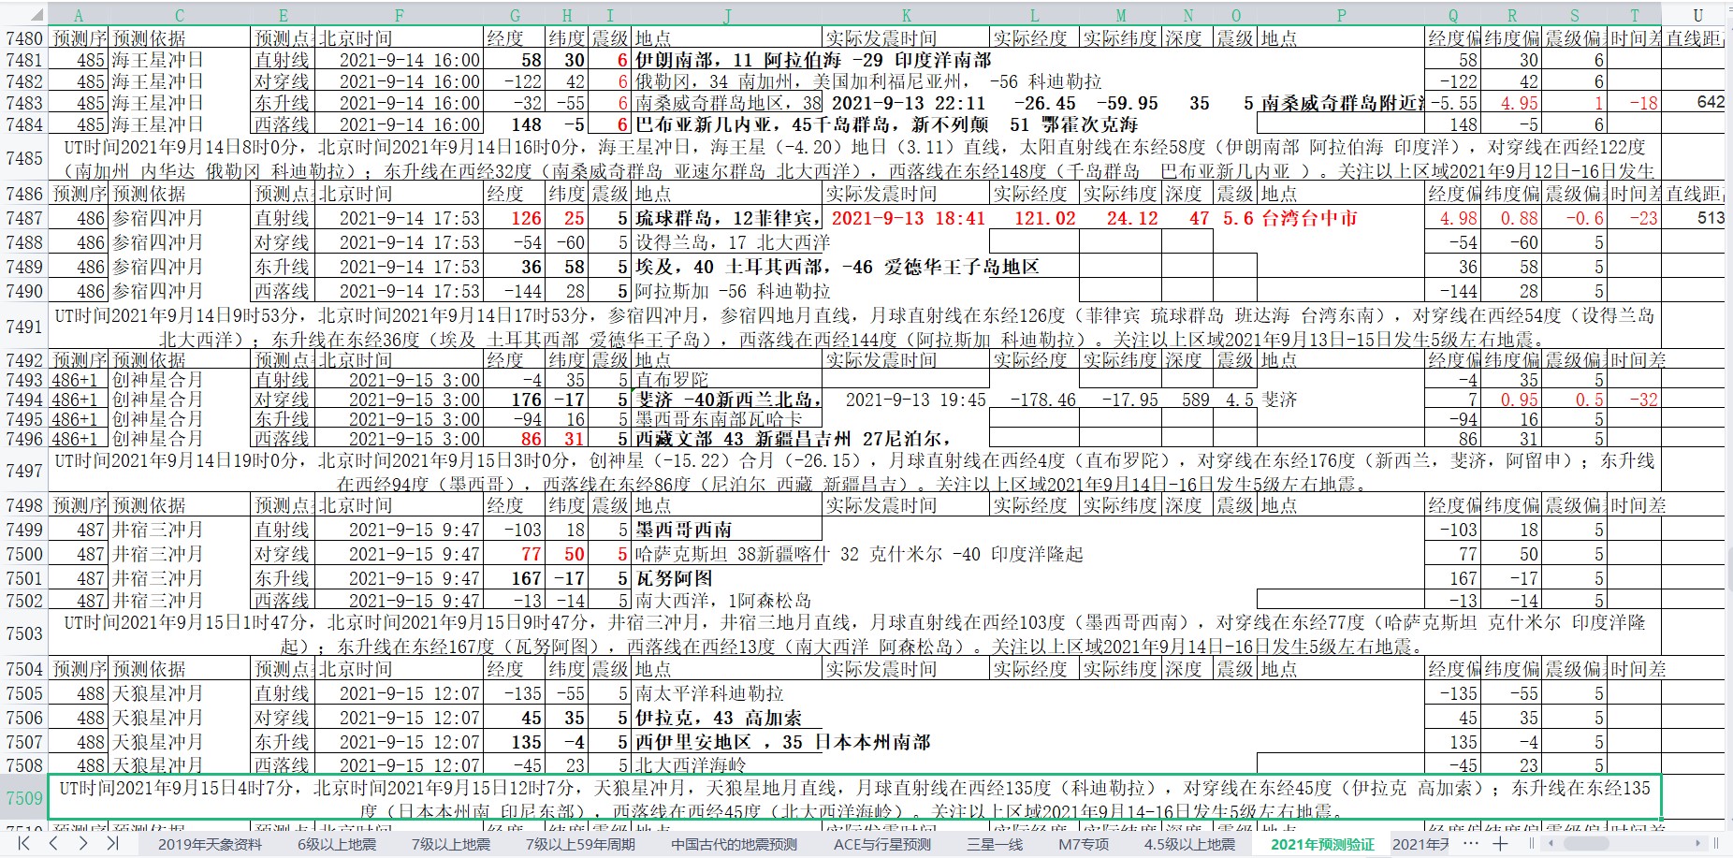Open the 中国古代的地震预测 sheet tab
The height and width of the screenshot is (858, 1733).
[x=735, y=844]
